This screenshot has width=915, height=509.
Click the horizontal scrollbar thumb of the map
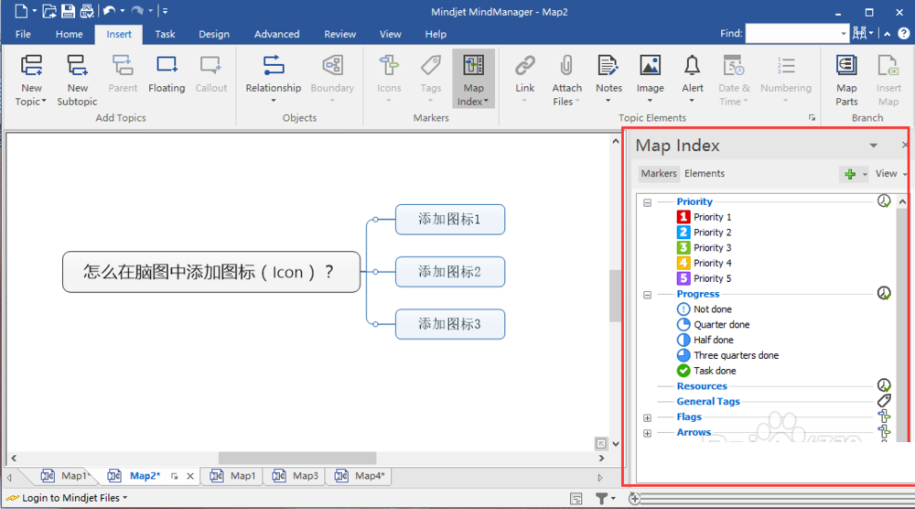tap(297, 459)
